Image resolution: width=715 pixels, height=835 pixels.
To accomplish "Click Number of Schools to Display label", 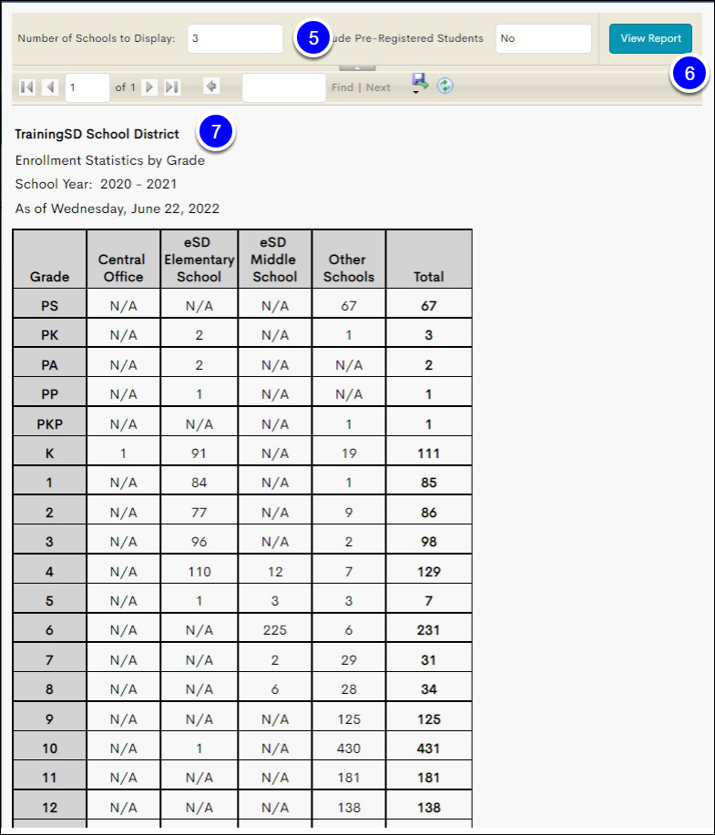I will pyautogui.click(x=97, y=38).
